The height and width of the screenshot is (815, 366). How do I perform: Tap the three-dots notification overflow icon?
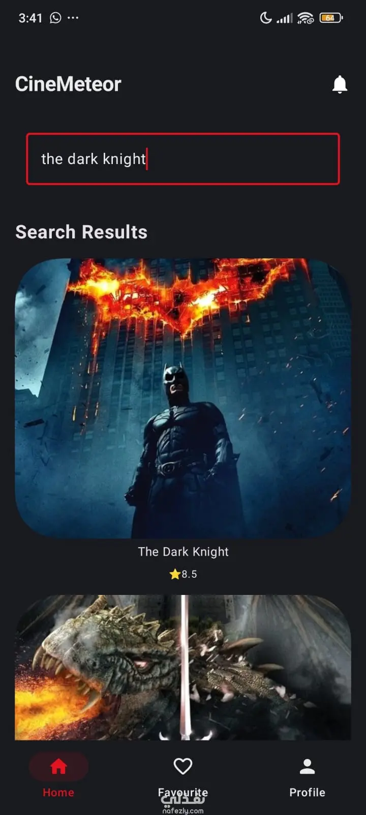tap(73, 18)
